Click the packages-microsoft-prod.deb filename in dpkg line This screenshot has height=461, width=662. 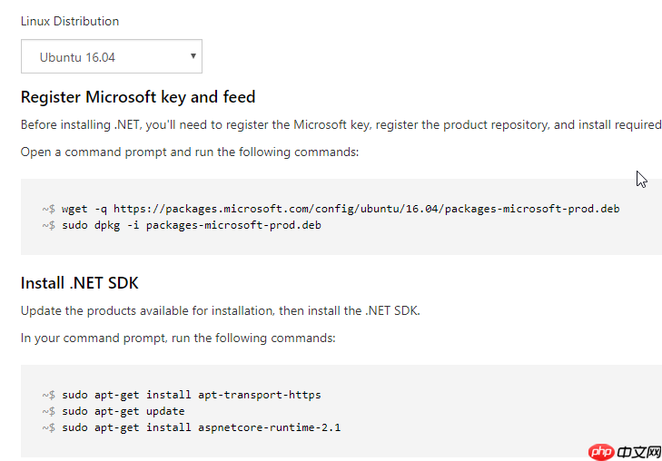(x=233, y=225)
